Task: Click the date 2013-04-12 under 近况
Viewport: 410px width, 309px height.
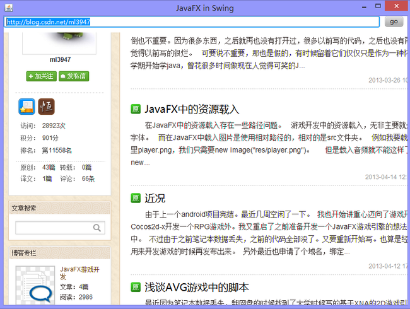Action: 388,266
